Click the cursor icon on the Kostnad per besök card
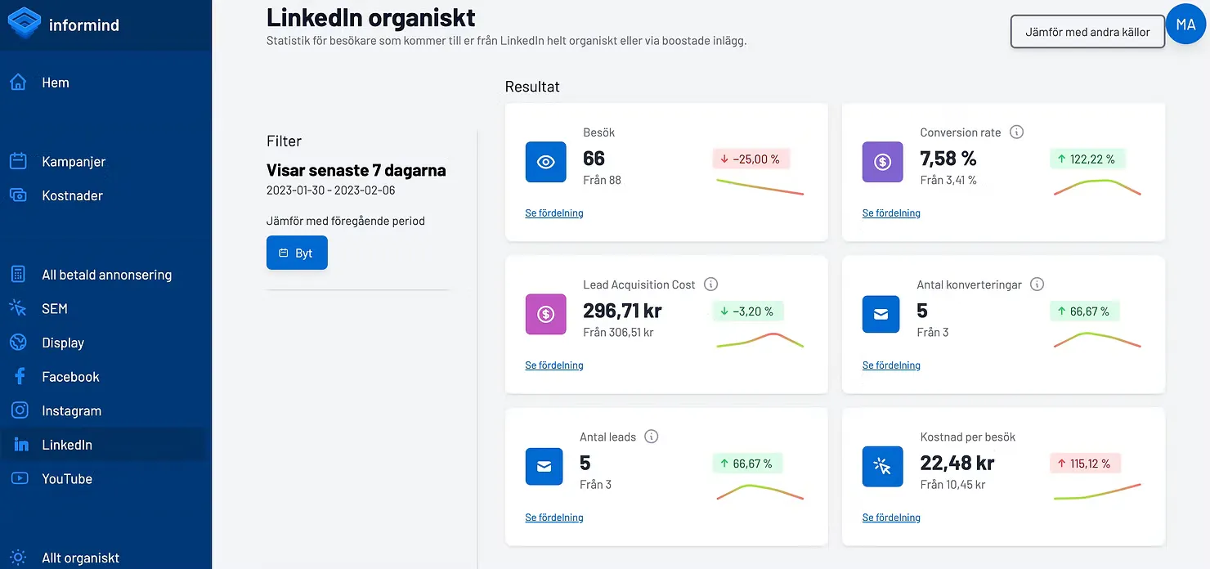The image size is (1210, 569). pyautogui.click(x=882, y=466)
